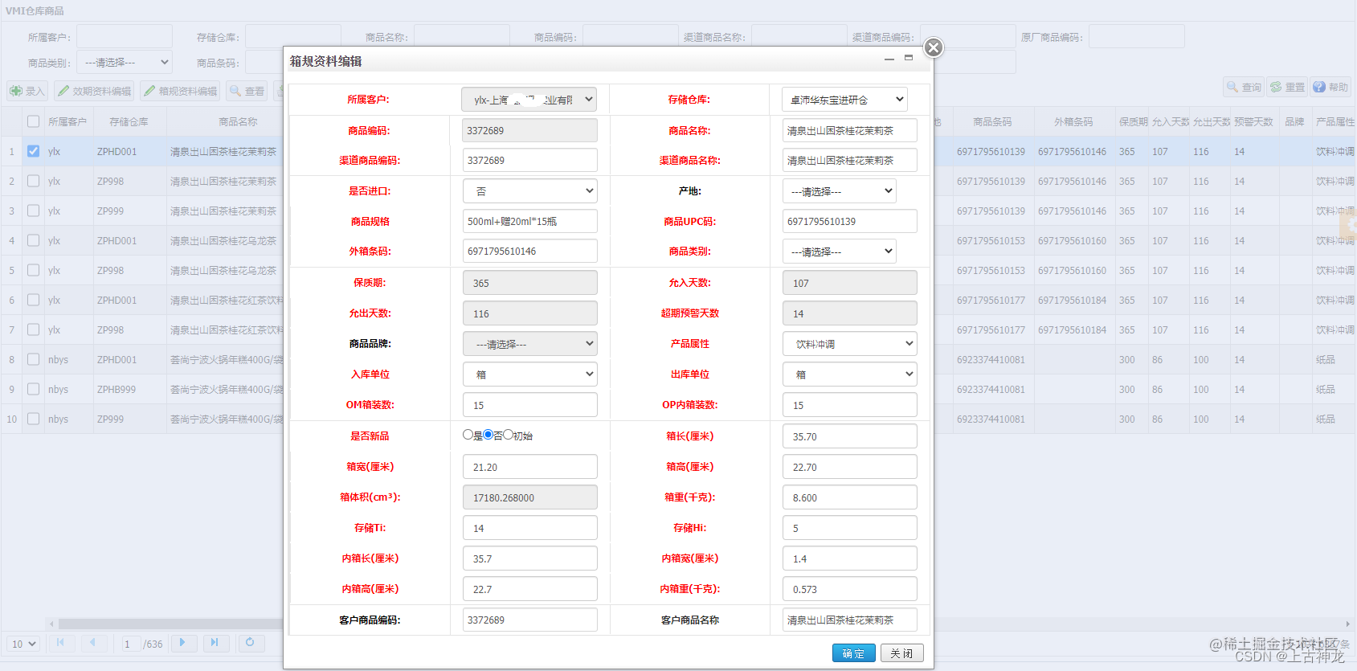
Task: Close the dialog with the round X icon
Action: coord(933,47)
